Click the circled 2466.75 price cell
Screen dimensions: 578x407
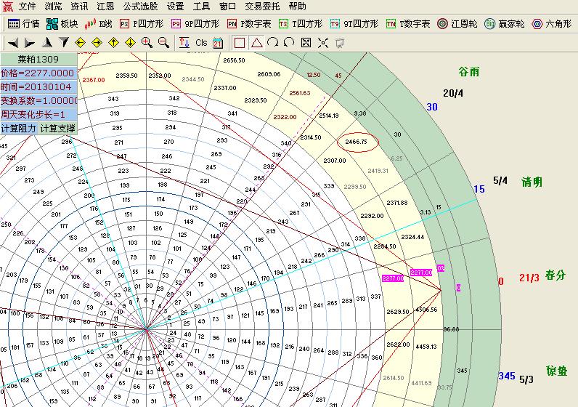click(356, 142)
